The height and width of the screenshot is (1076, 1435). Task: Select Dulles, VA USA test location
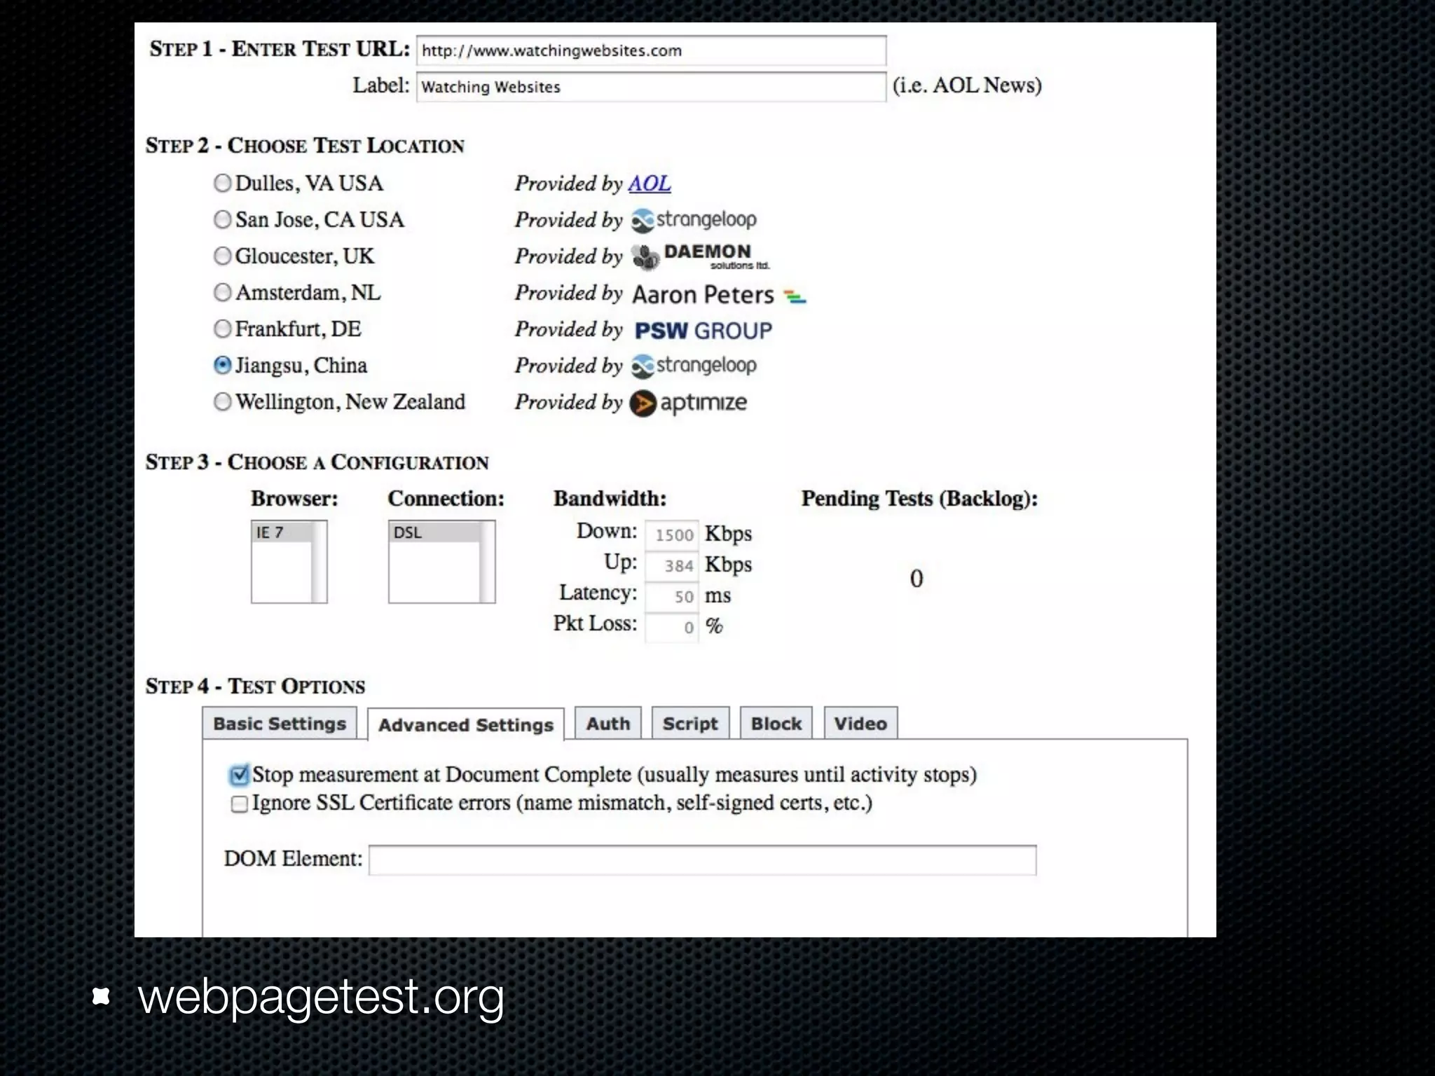point(222,183)
